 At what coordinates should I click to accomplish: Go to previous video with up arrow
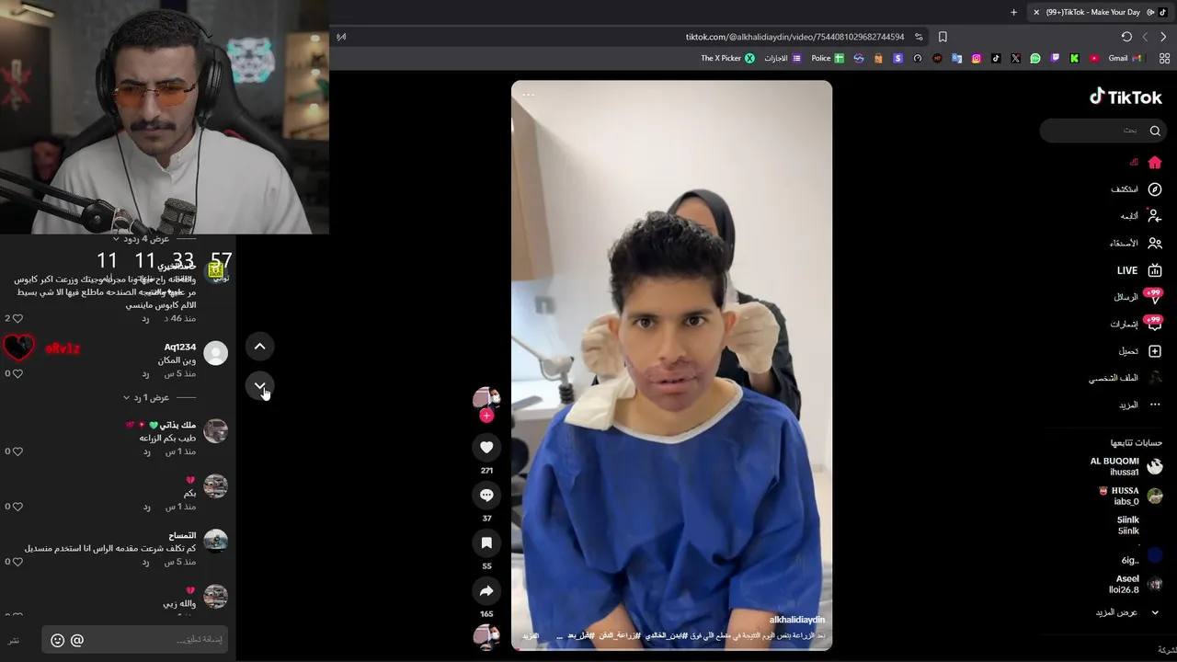pos(260,347)
